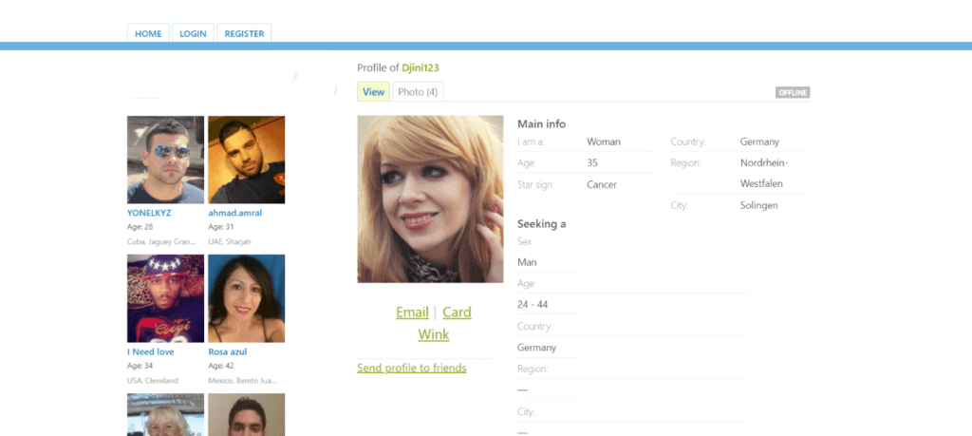Screen dimensions: 972x436
Task: Click the YONELKYZ username link
Action: tap(149, 213)
